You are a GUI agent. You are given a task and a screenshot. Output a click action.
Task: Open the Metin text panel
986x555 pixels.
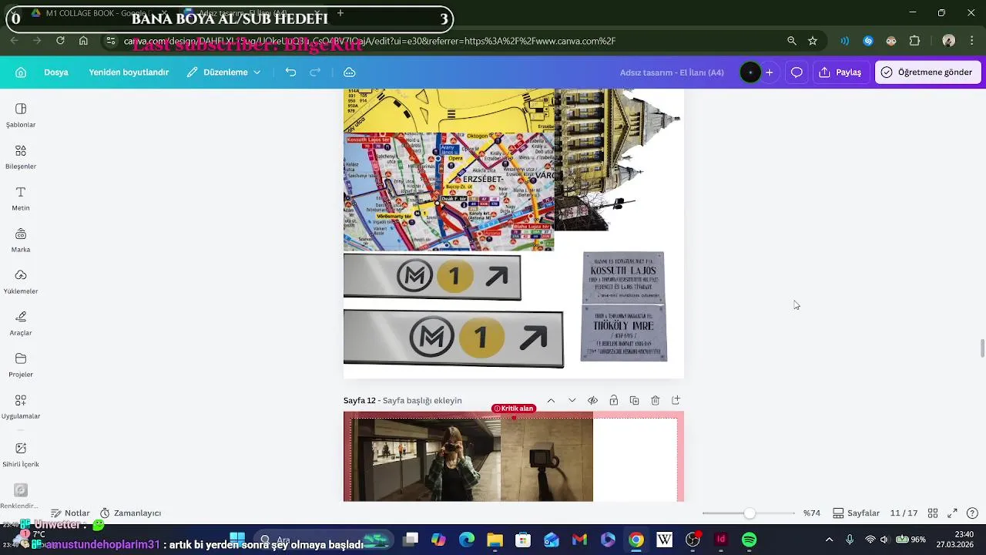click(21, 198)
